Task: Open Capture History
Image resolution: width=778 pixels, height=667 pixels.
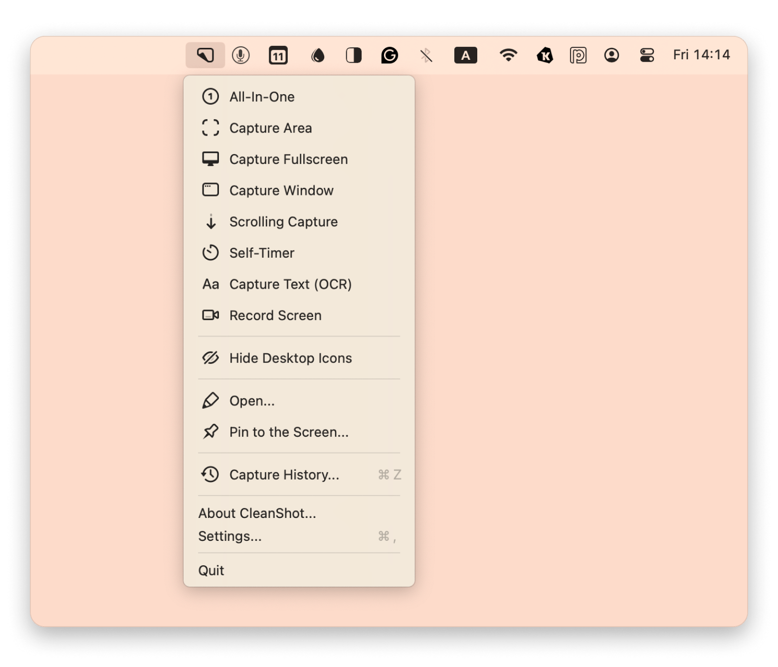Action: pyautogui.click(x=284, y=475)
